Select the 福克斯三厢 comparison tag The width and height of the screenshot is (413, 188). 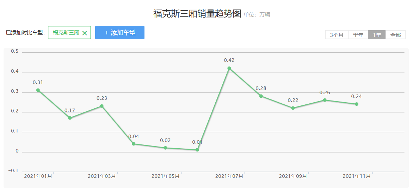69,33
